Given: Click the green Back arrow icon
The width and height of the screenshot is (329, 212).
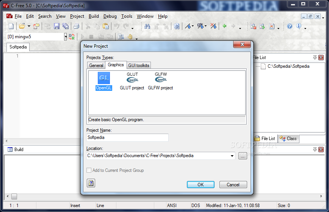Looking at the screenshot, I should coord(224,26).
